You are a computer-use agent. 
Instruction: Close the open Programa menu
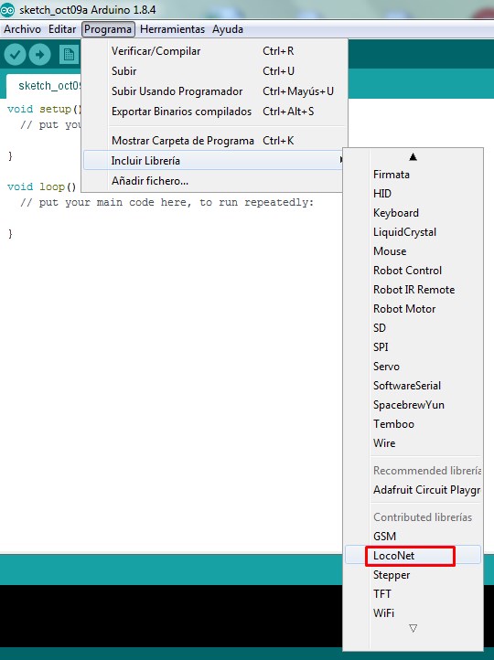(x=108, y=29)
